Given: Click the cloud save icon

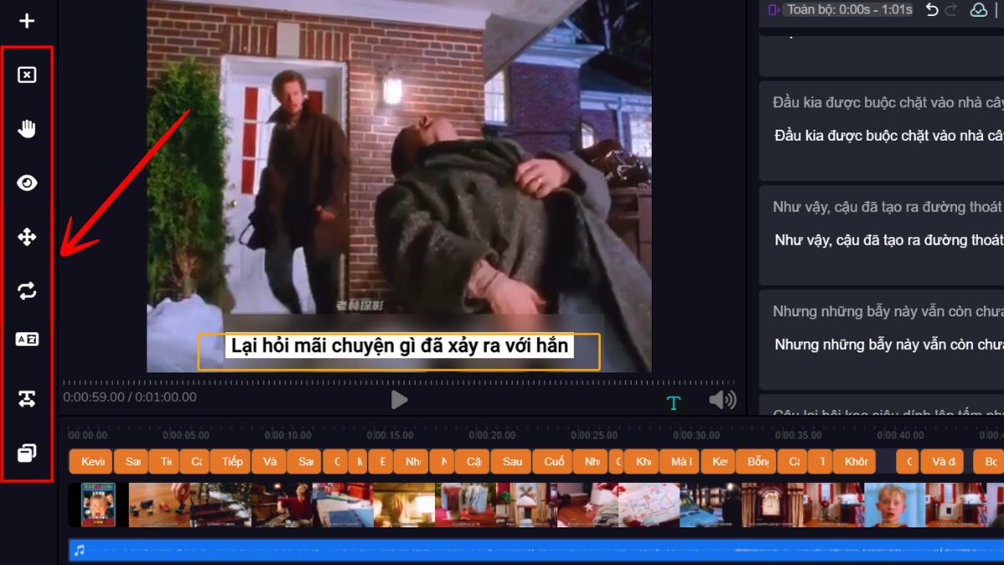Looking at the screenshot, I should click(x=978, y=9).
